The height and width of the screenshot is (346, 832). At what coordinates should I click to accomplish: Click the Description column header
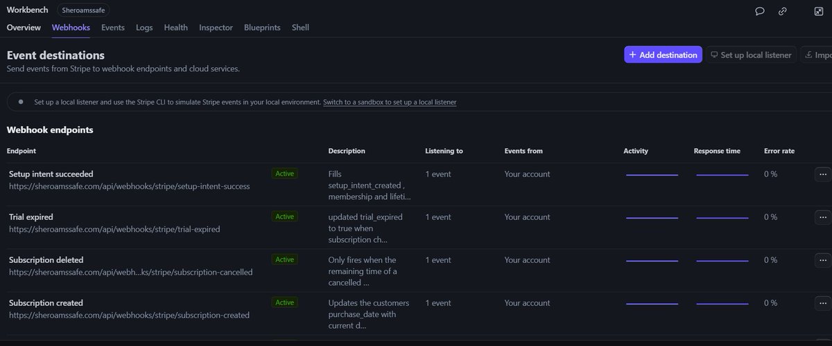coord(347,151)
